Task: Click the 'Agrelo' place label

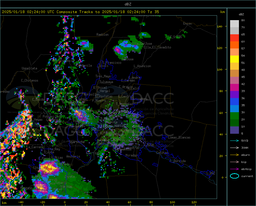Action: [76, 132]
